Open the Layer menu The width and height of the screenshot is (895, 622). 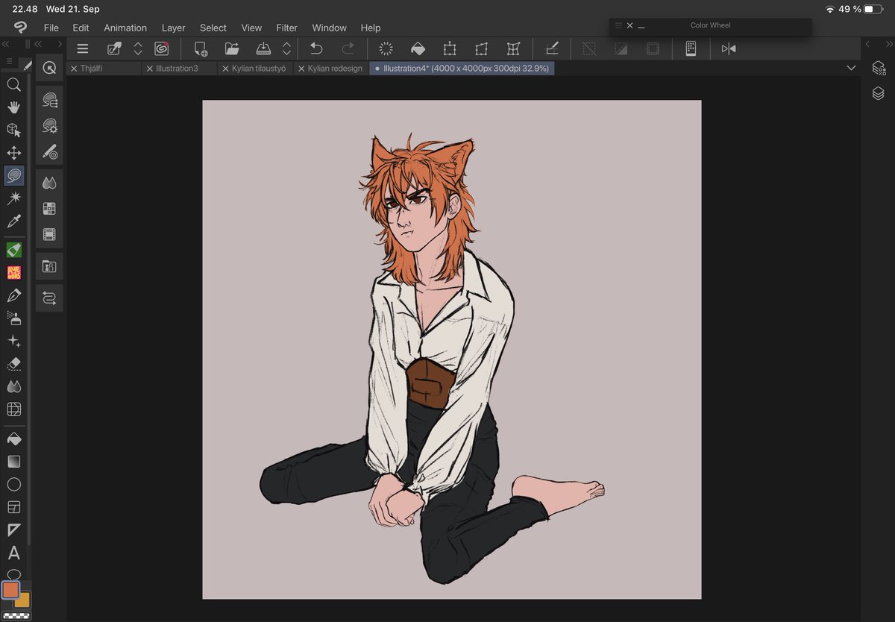(x=173, y=28)
